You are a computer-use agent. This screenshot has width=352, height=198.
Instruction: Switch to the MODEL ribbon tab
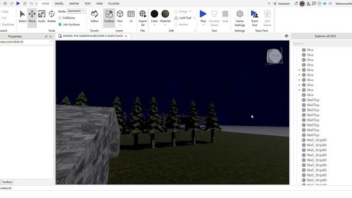59,4
